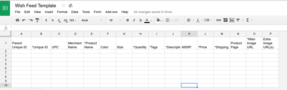
Task: Format selection as currency with dollar button
Action: coord(46,20)
